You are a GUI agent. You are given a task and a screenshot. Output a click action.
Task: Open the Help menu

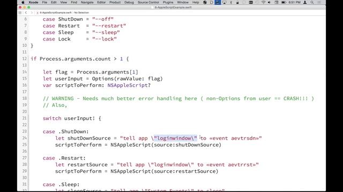click(196, 2)
